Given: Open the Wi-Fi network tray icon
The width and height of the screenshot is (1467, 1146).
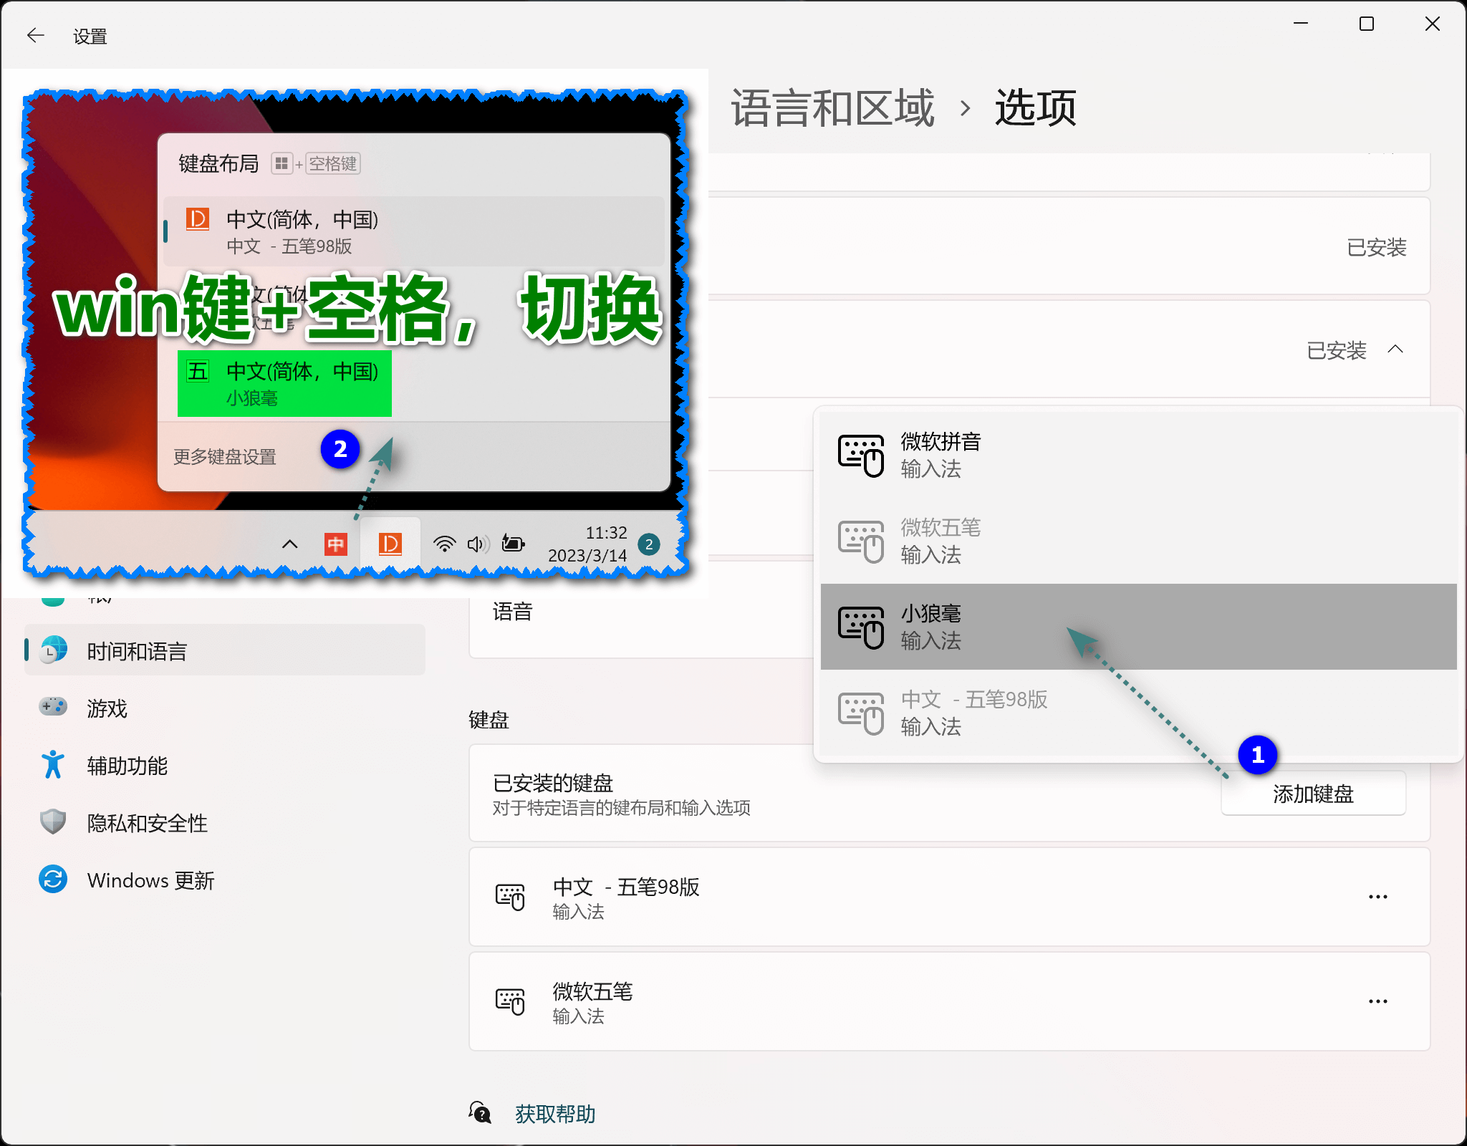Looking at the screenshot, I should coord(444,544).
